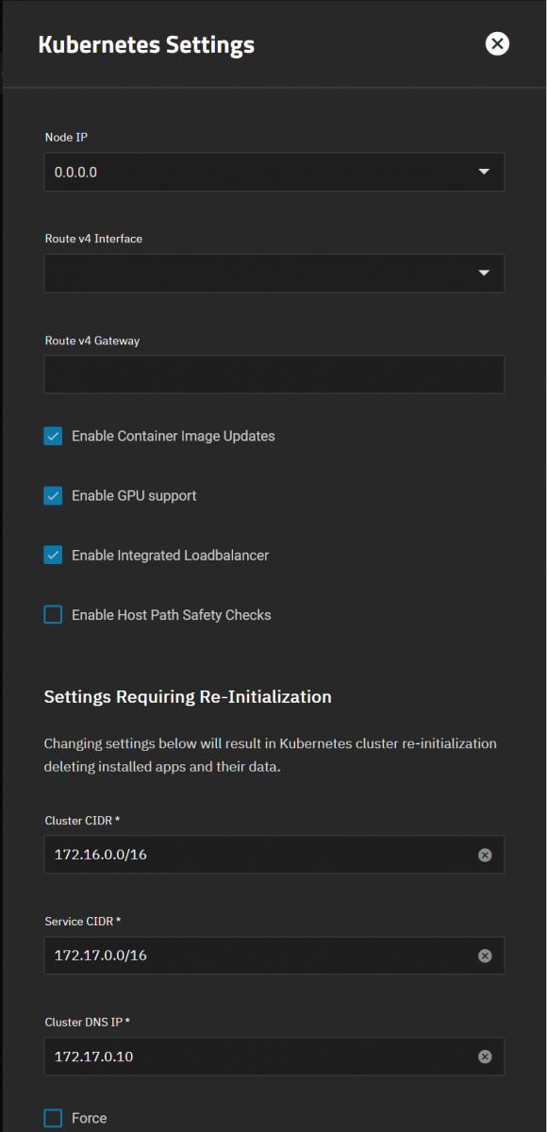The width and height of the screenshot is (547, 1132).
Task: Disable Enable Container Image Updates checkbox
Action: point(53,436)
